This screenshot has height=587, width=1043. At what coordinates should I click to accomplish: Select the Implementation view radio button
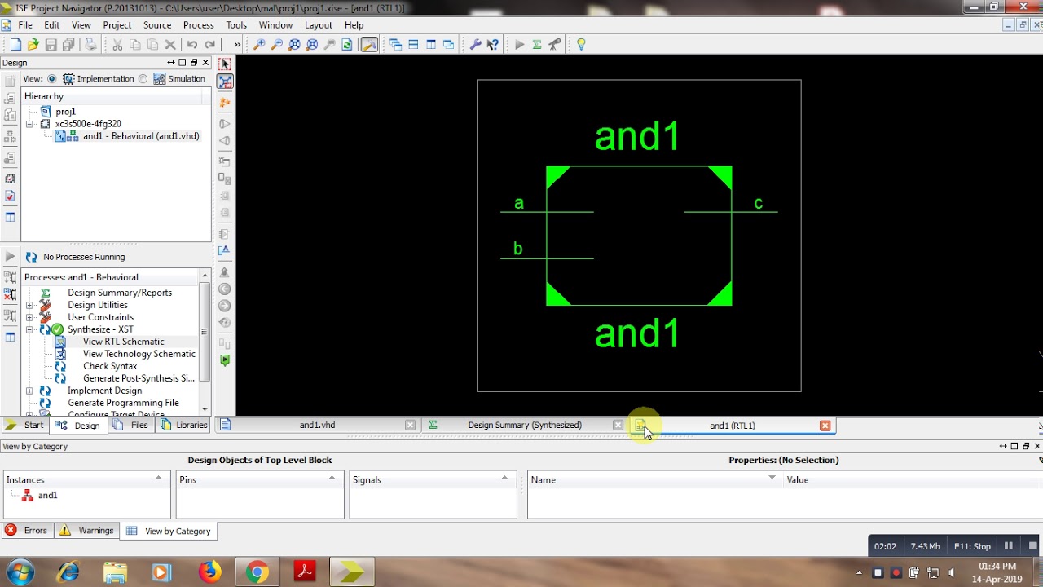[x=52, y=79]
